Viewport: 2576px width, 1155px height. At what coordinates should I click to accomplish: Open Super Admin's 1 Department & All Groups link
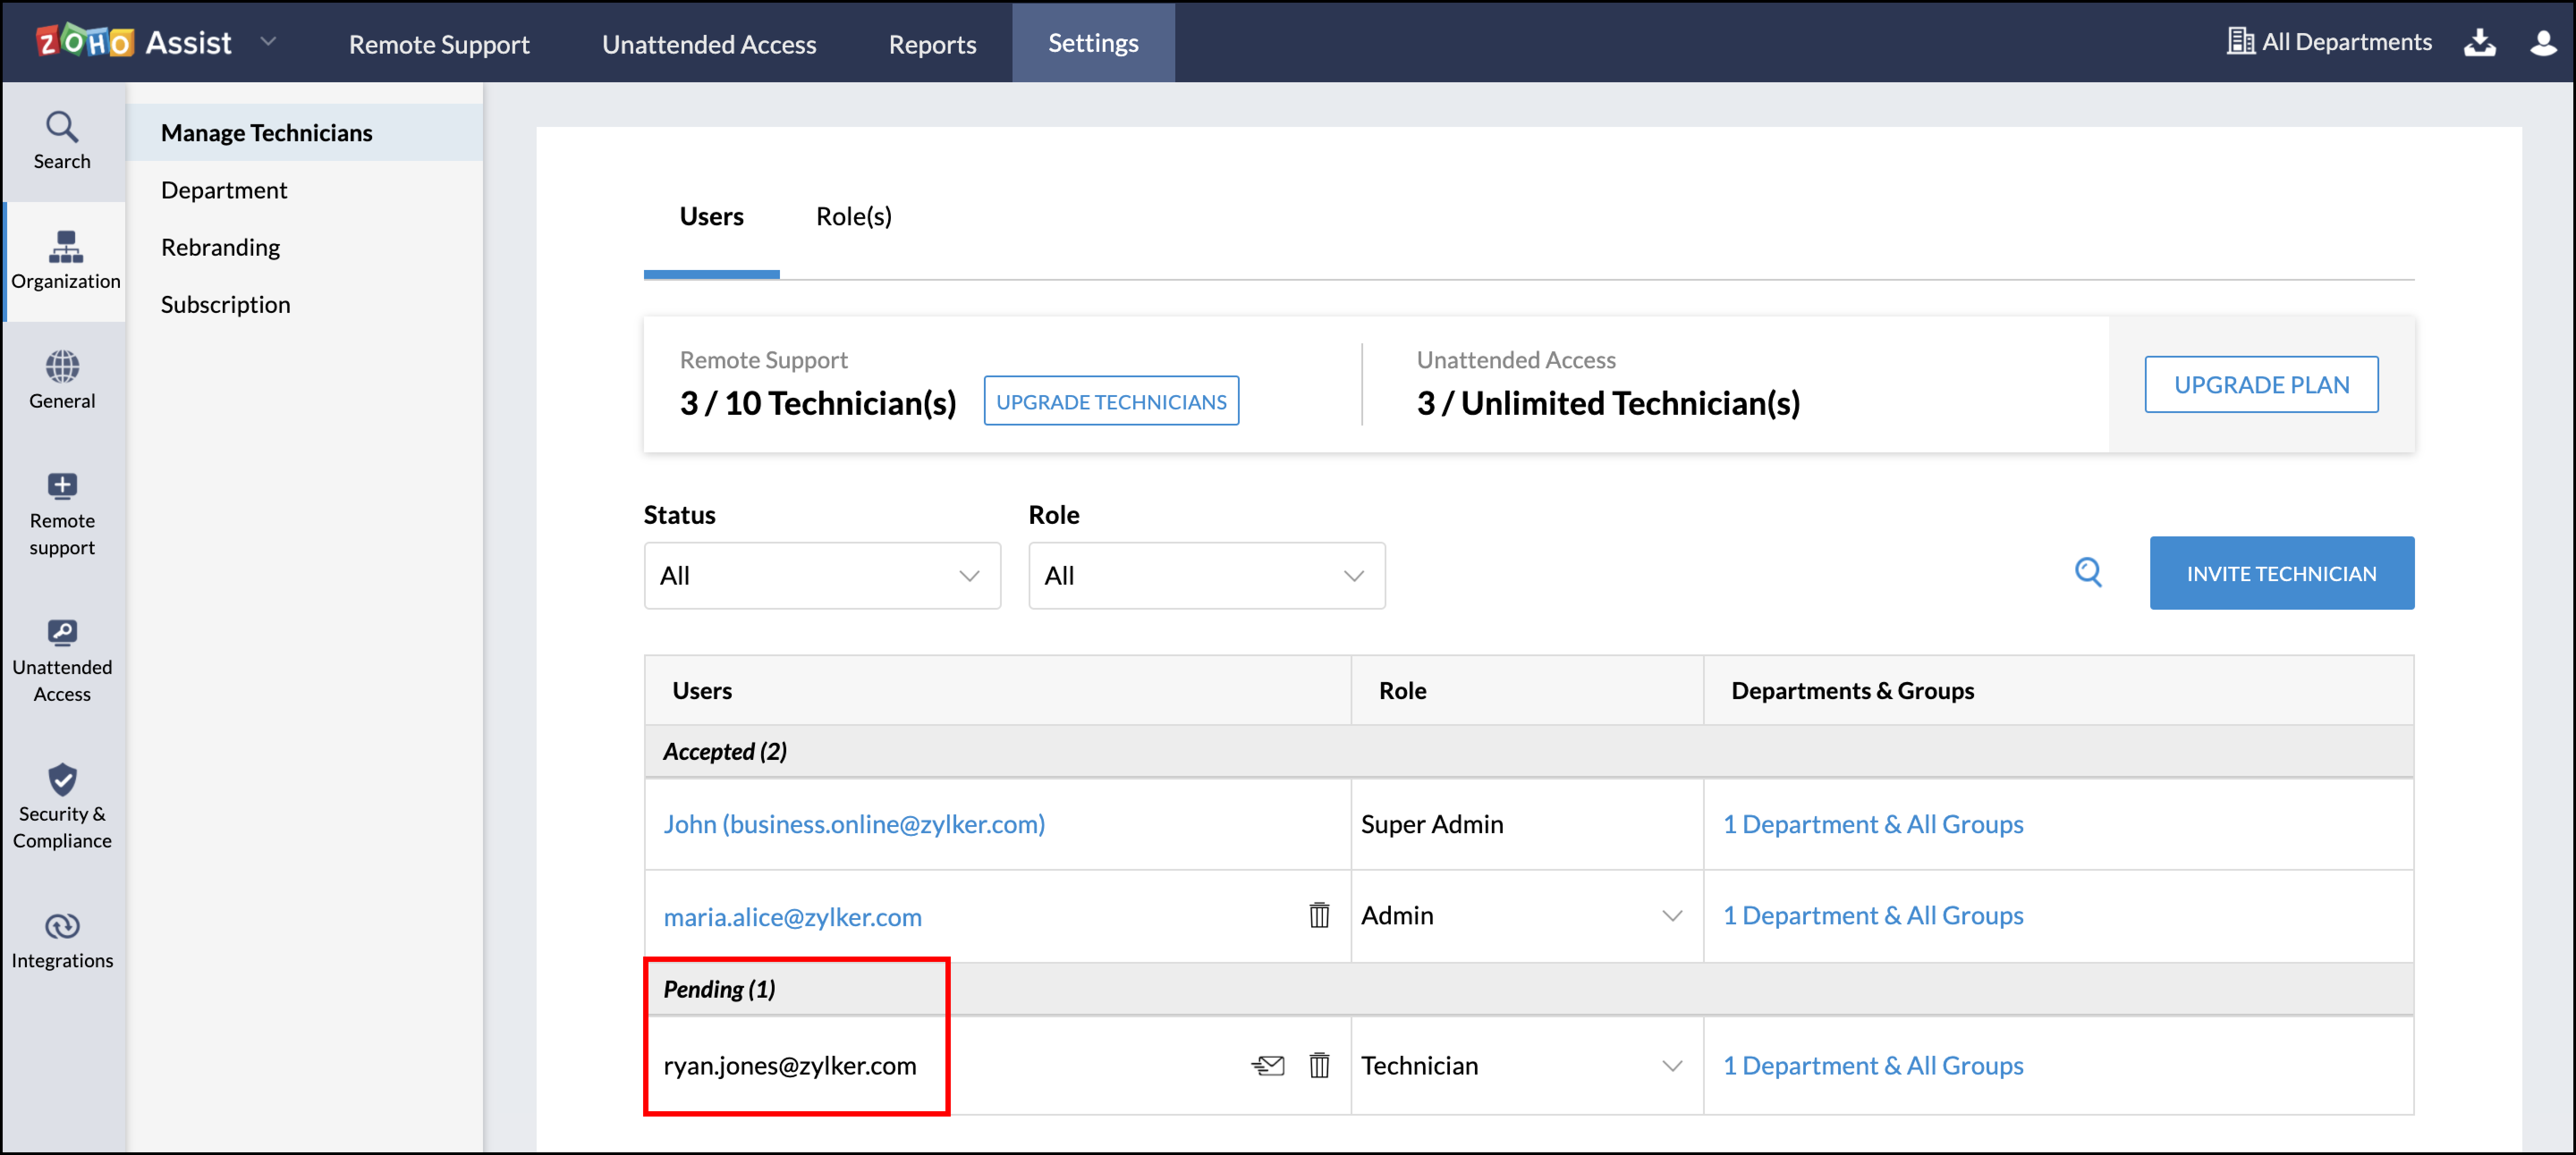coord(1873,824)
